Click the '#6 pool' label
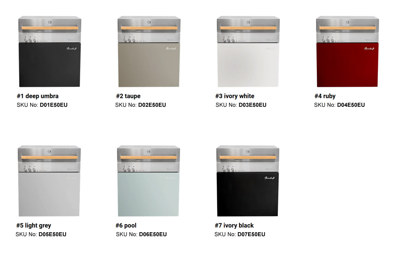Image resolution: width=397 pixels, height=258 pixels. click(126, 225)
